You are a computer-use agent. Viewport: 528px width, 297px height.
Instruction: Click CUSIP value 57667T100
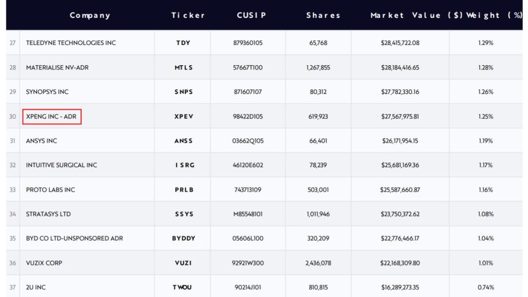click(x=248, y=67)
